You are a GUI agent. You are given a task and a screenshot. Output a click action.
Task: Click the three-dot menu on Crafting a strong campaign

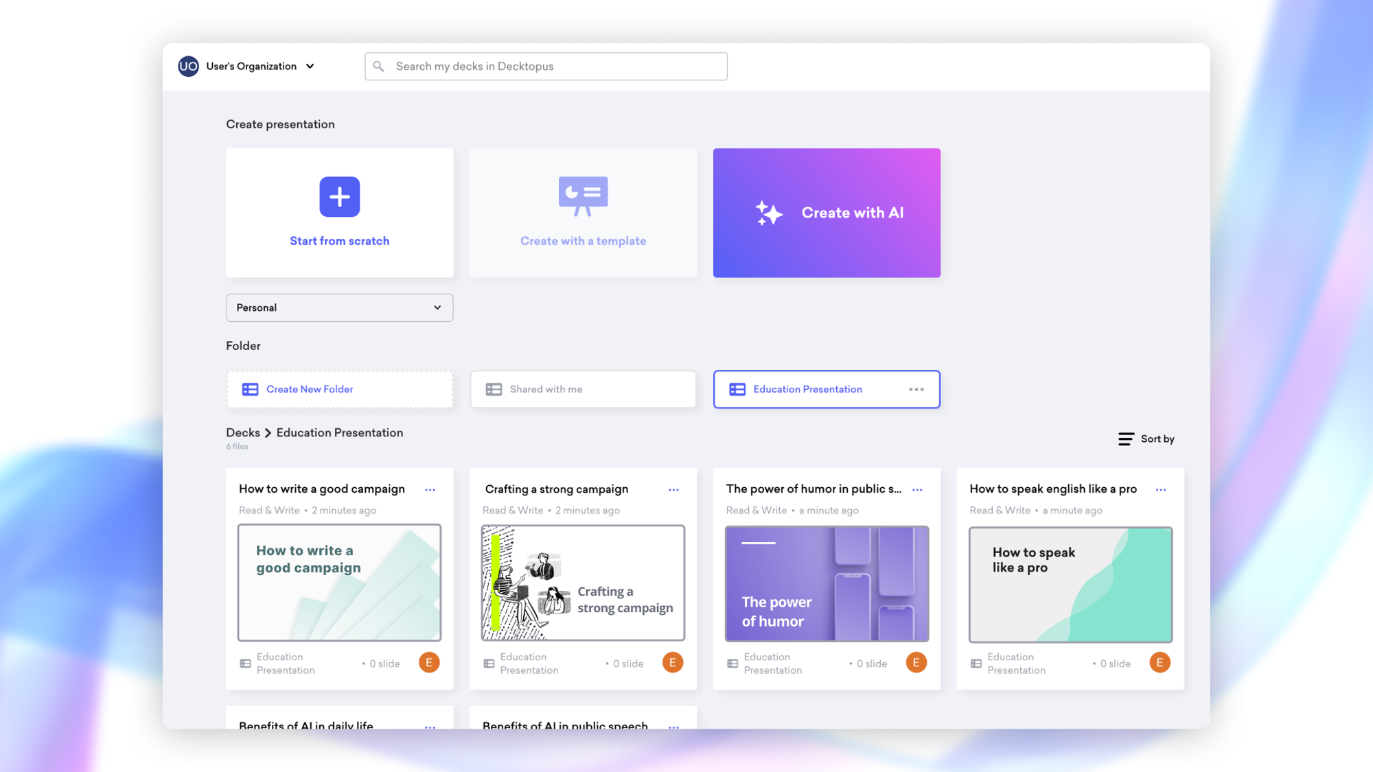(673, 489)
